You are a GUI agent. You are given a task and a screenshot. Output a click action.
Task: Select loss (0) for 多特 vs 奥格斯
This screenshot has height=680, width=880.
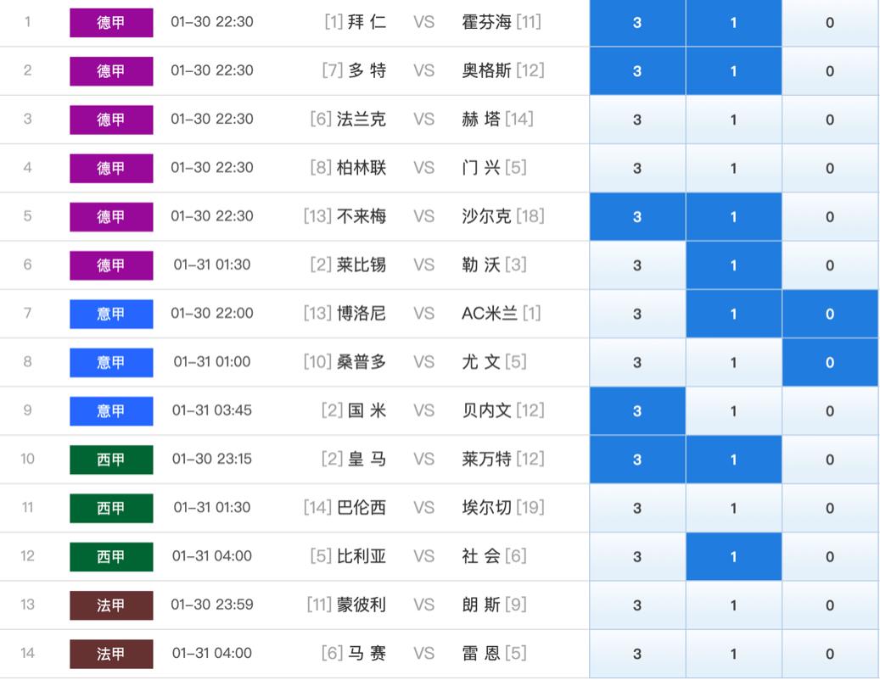click(x=830, y=71)
